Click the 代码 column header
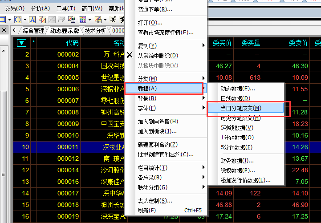Image resolution: width=321 pixels, height=223 pixels. tap(72, 43)
